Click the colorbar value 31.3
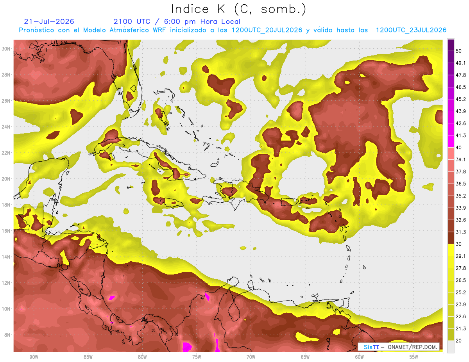This screenshot has height=362, width=469. click(x=461, y=232)
